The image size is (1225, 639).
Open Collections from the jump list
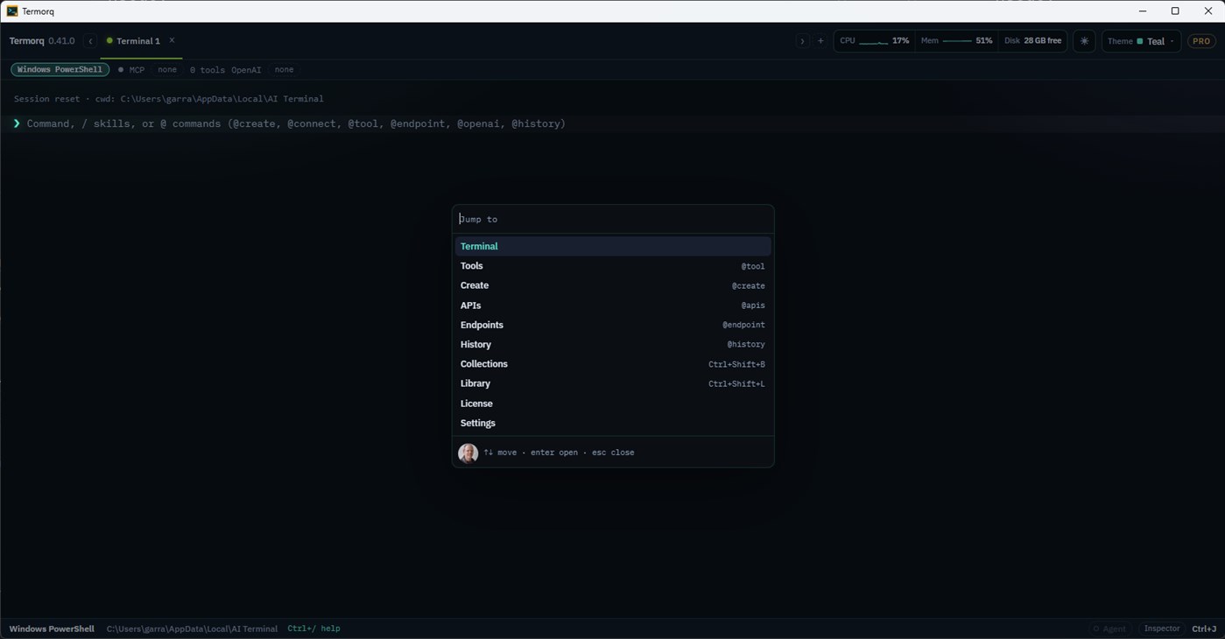pos(613,364)
